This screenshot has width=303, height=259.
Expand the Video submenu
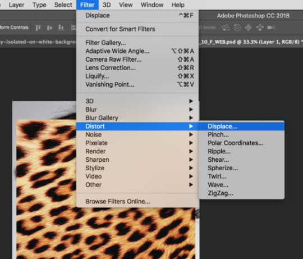(137, 176)
